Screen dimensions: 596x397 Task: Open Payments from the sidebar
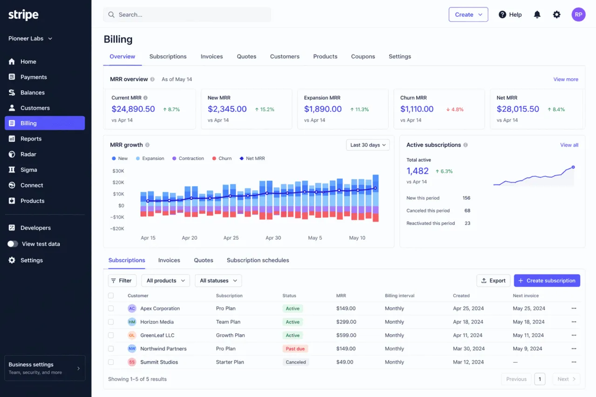45,77
